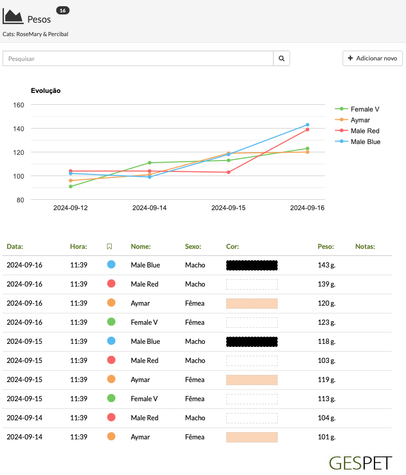
Task: Click black color swatch in 143 g row
Action: pyautogui.click(x=252, y=265)
